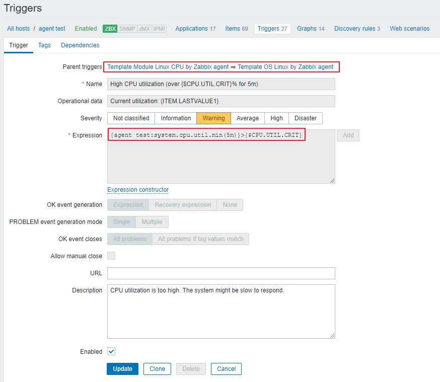Click the Description text area
The width and height of the screenshot is (440, 382).
[221, 312]
